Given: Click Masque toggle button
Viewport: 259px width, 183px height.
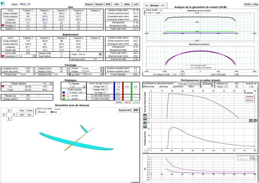Looking at the screenshot, I should (x=155, y=6).
